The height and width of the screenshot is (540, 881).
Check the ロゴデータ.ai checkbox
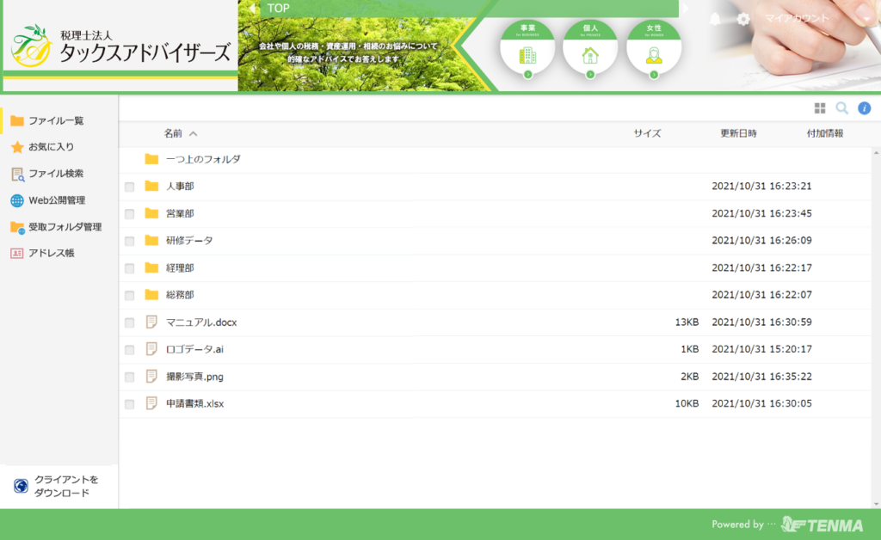click(130, 350)
